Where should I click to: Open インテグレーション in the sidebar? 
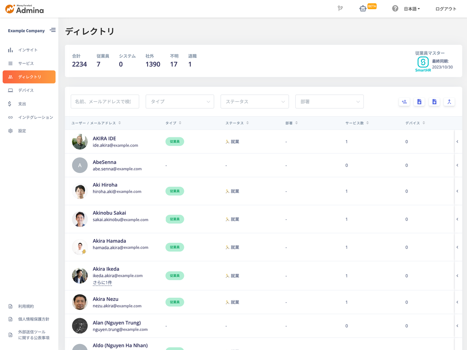click(35, 117)
